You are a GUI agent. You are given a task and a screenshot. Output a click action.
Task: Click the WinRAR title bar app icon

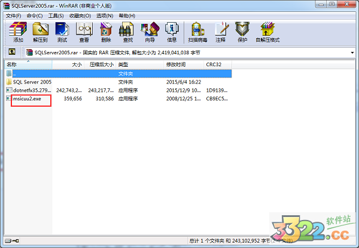point(7,5)
